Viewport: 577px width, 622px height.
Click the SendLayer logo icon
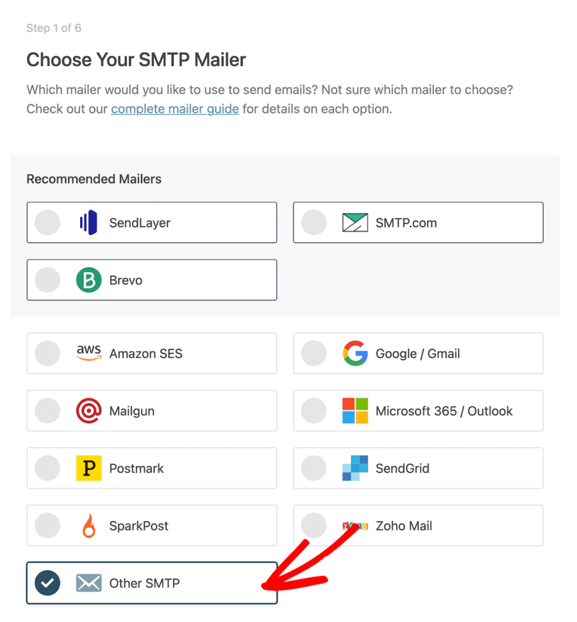point(89,222)
